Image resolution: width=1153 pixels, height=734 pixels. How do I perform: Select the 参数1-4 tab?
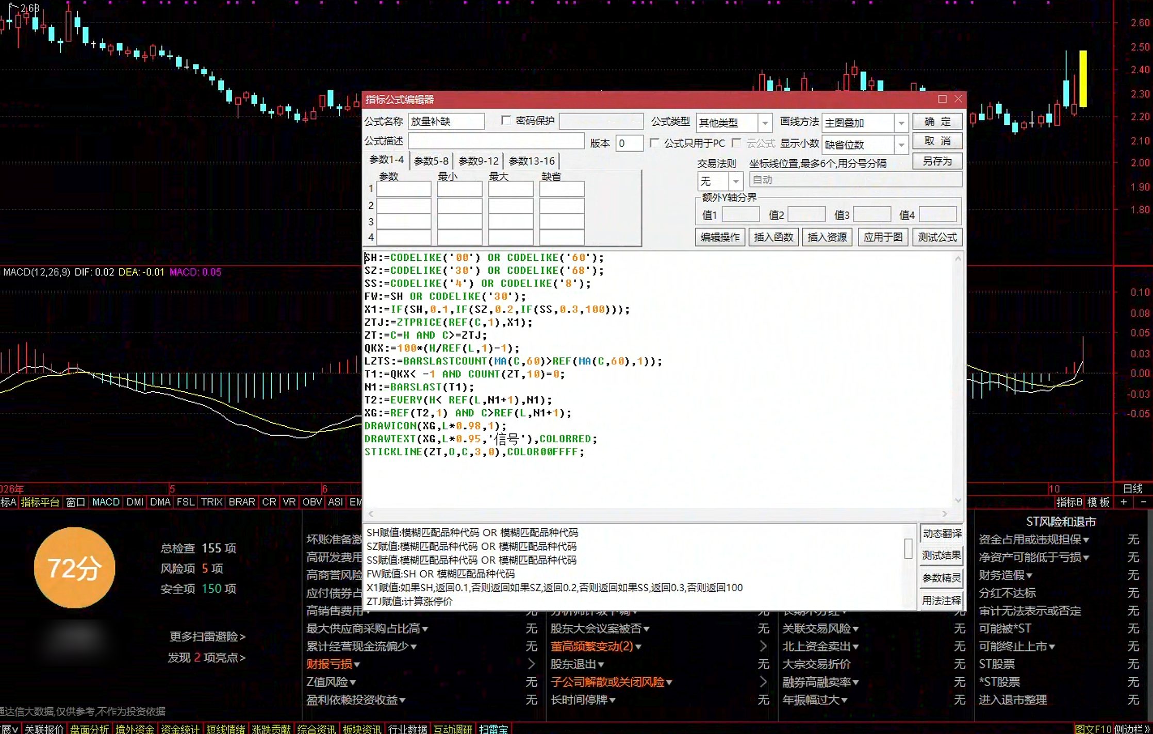pyautogui.click(x=387, y=160)
